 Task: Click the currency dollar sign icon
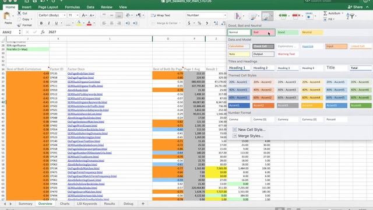pos(189,23)
